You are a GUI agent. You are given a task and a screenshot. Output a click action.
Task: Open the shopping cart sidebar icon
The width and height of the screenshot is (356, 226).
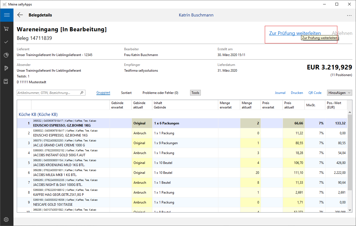click(x=7, y=29)
